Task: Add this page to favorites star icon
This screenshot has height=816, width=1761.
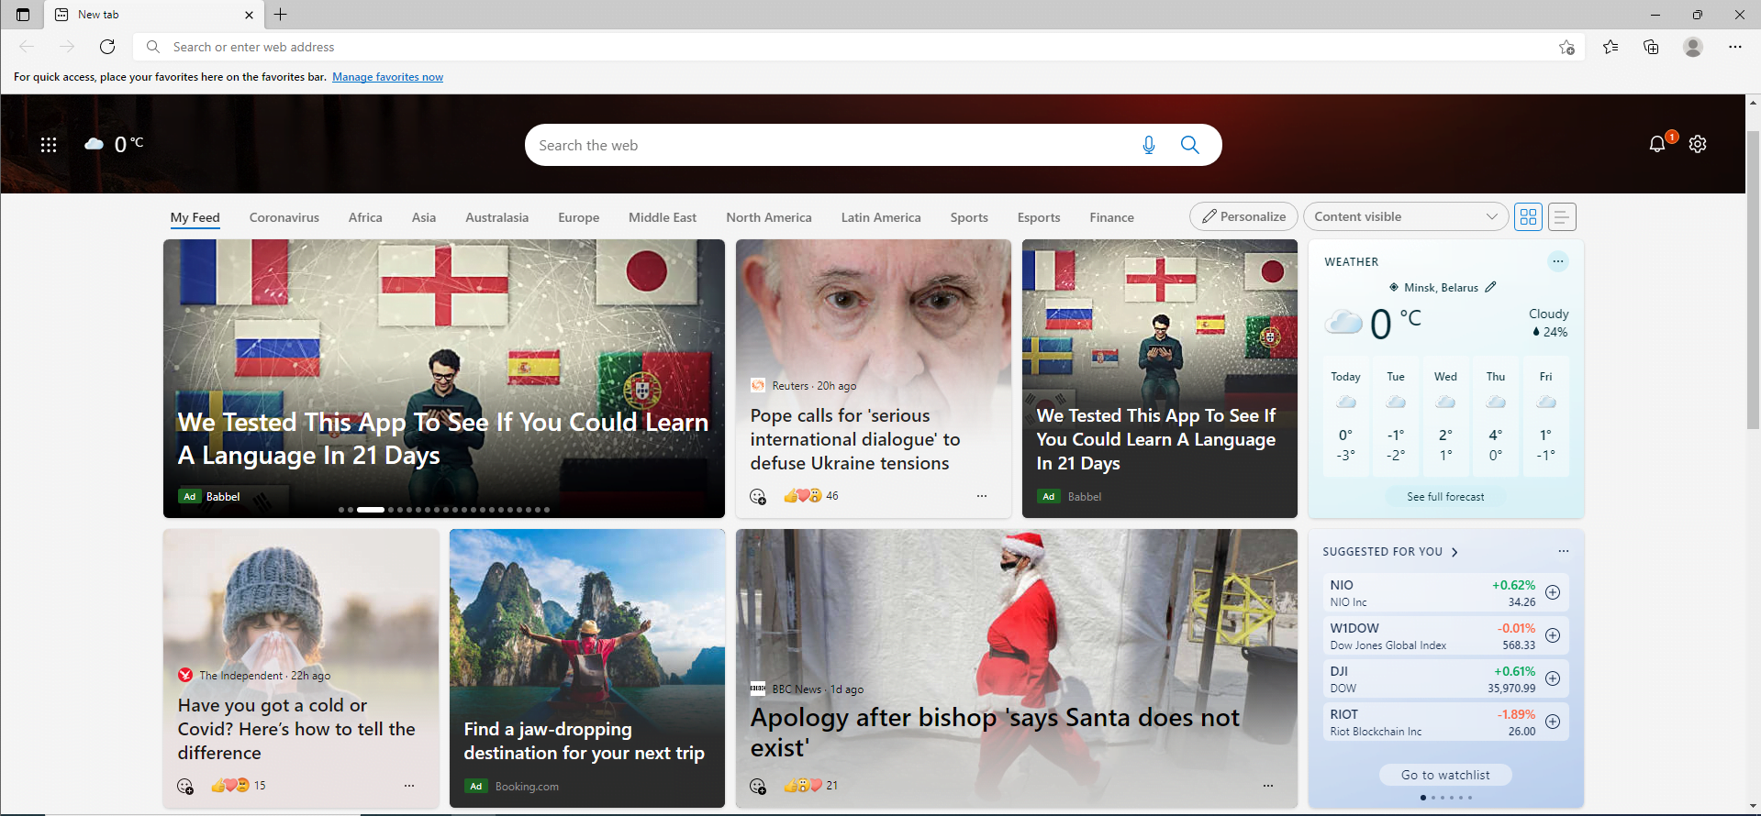Action: click(x=1566, y=47)
